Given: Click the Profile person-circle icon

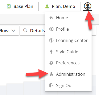Looking at the screenshot, I should [x=51, y=29].
